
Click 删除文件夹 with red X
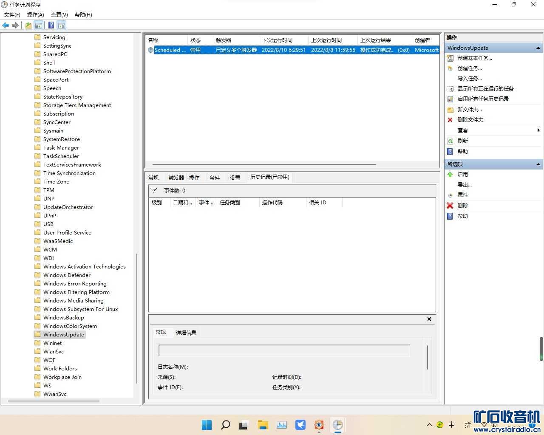pos(470,119)
